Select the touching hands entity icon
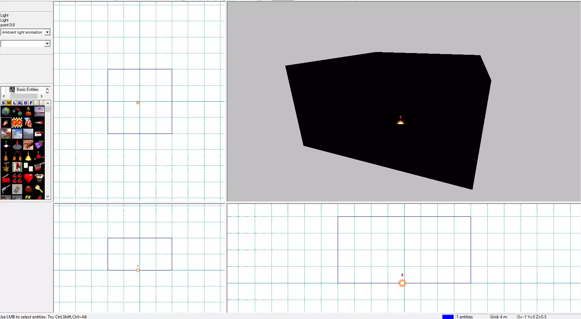Screen dimensions: 581x319 click(x=28, y=145)
